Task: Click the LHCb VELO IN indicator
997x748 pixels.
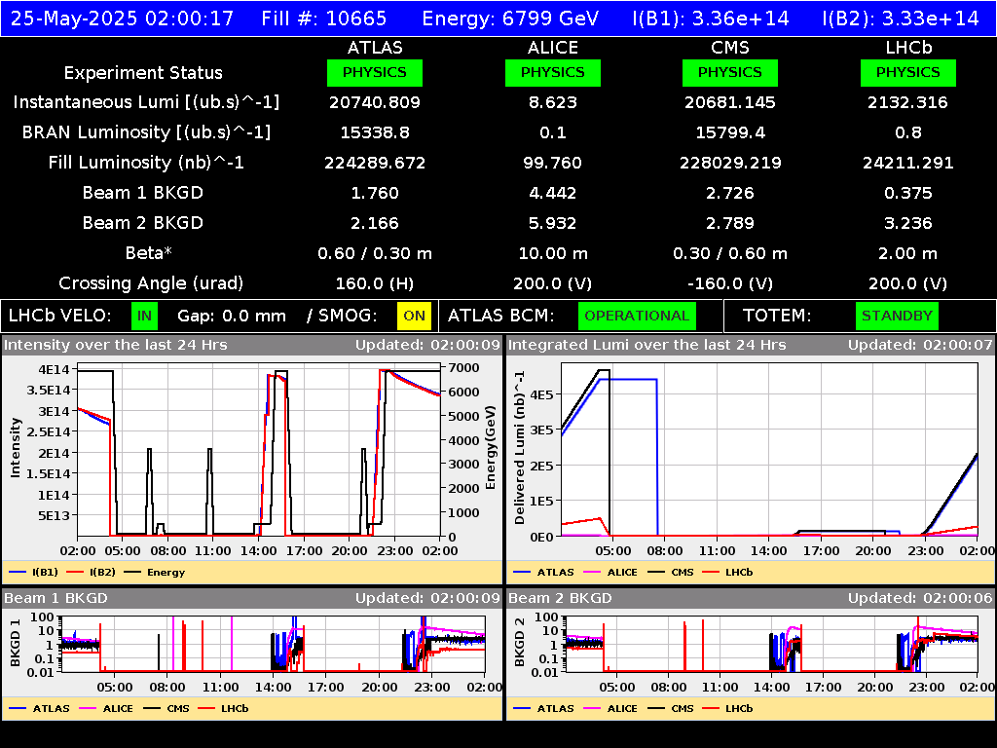Action: (144, 316)
